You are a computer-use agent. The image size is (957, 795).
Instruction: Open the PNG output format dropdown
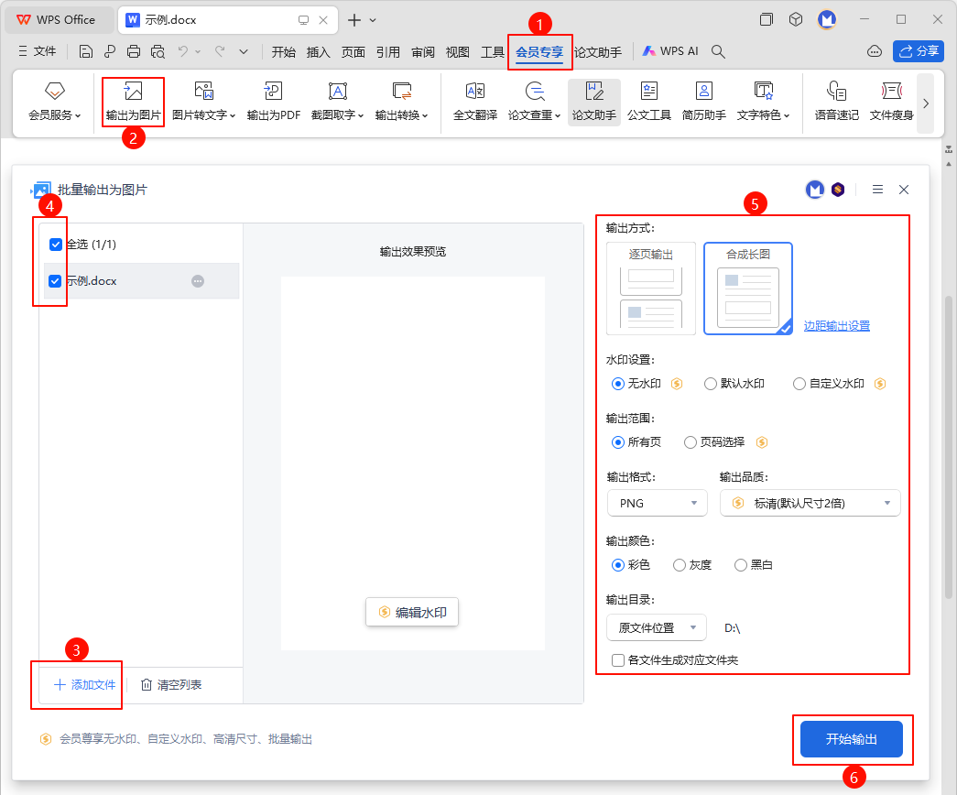[657, 503]
